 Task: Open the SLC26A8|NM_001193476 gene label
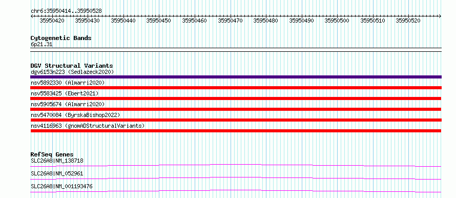(x=61, y=186)
